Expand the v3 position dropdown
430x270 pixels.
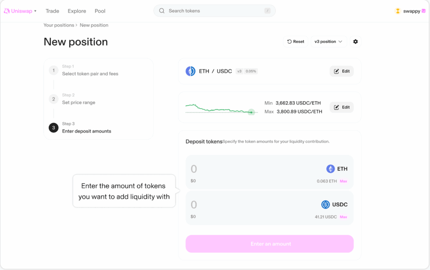328,42
